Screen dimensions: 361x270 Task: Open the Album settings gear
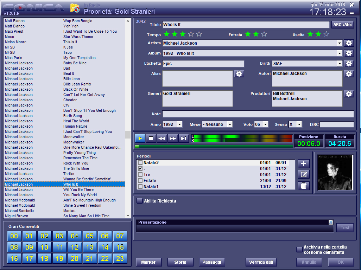click(x=349, y=53)
